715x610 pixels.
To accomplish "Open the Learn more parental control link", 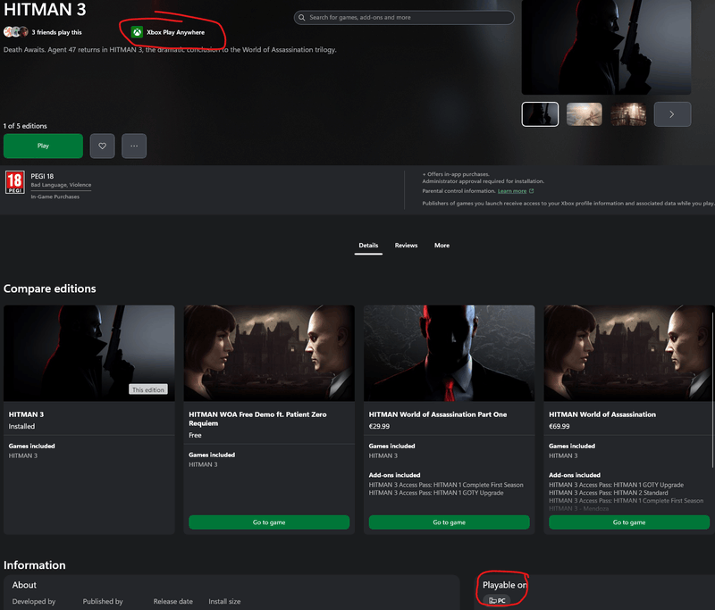I will click(x=511, y=191).
